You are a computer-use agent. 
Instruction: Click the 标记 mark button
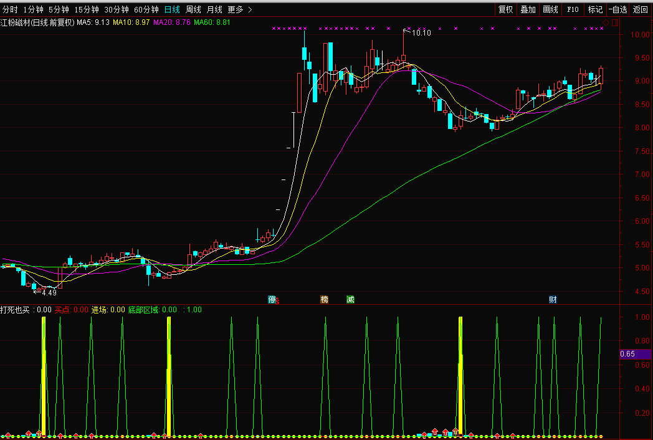pyautogui.click(x=595, y=9)
